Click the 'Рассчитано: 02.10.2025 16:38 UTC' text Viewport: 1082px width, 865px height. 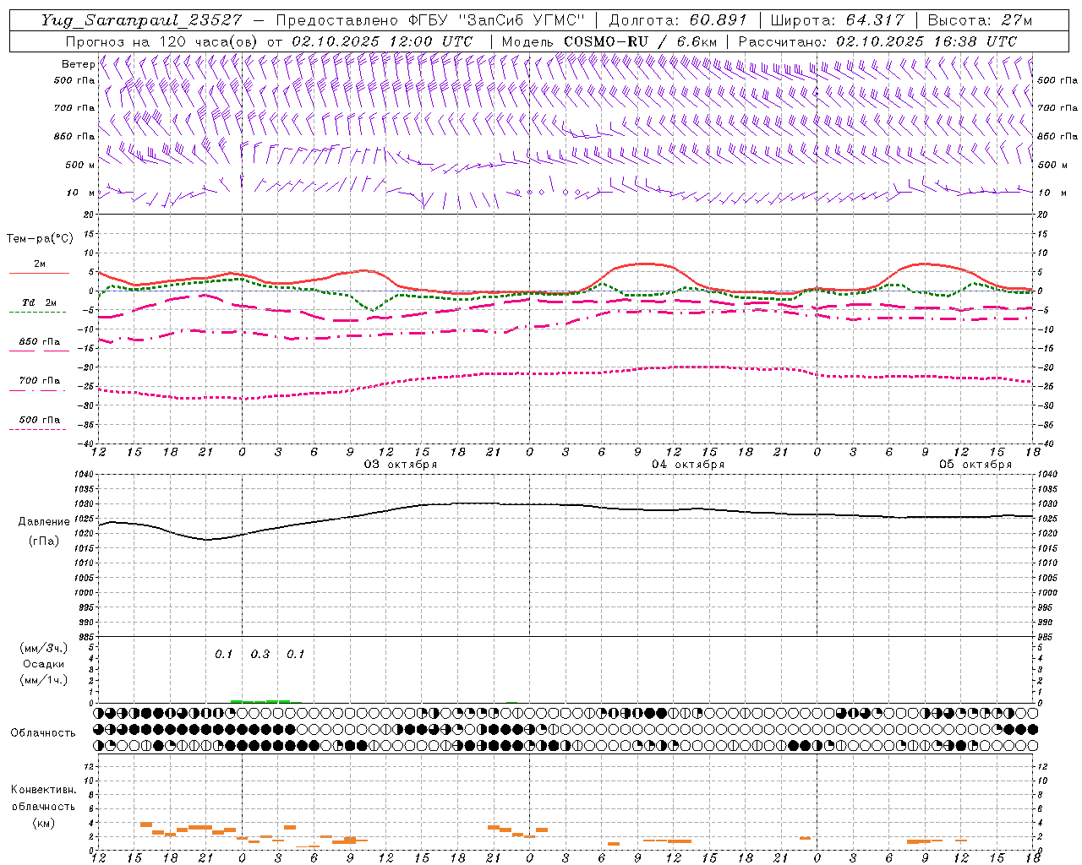pyautogui.click(x=877, y=41)
